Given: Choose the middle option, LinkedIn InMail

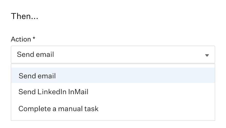Looking at the screenshot, I should coord(53,92).
